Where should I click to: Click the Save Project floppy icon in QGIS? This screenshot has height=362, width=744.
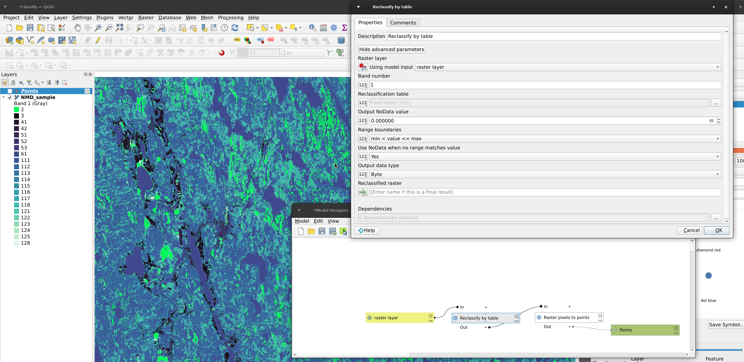[30, 28]
